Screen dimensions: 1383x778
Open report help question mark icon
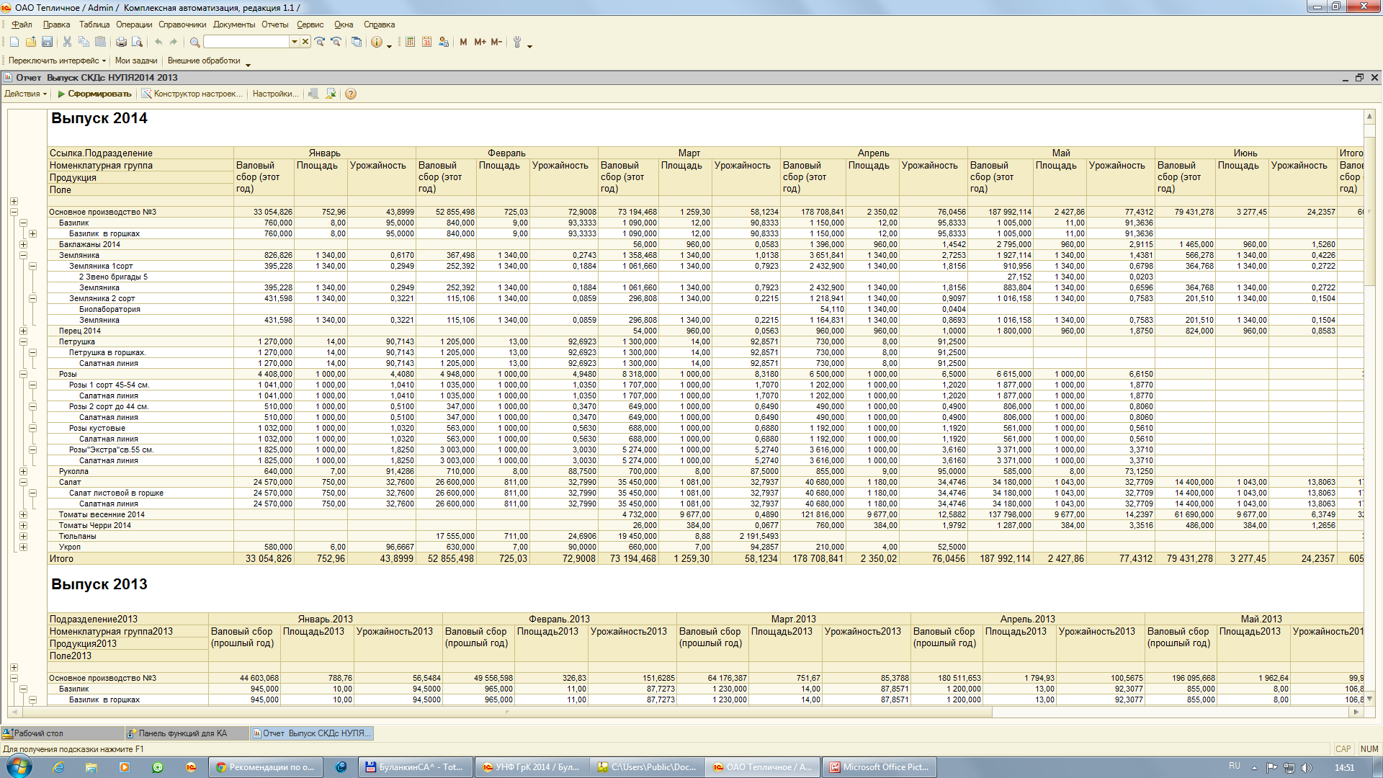tap(351, 94)
